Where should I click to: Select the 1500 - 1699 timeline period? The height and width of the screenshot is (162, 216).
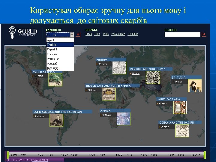tap(69, 155)
